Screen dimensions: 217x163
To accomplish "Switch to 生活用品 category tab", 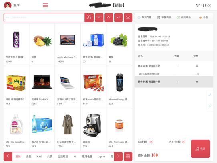I will pos(63,157).
